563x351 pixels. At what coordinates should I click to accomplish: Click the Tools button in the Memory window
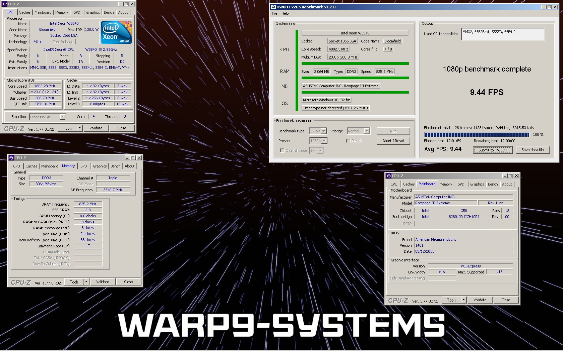pos(74,282)
